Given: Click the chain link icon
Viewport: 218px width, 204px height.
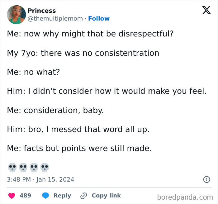Looking at the screenshot, I should [83, 196].
